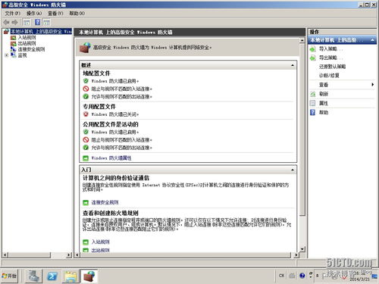Click center pane horizontal scrollbar right arrow
Viewport: 379px width, 284px height.
296,255
